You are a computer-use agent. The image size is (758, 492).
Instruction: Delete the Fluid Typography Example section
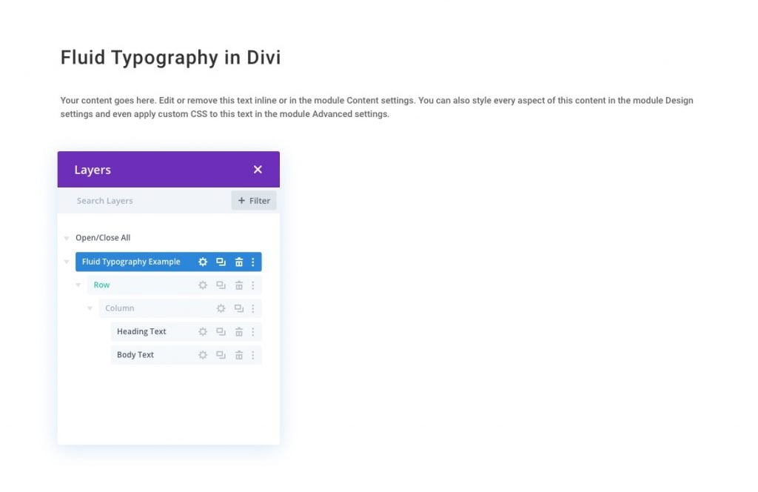pos(238,262)
